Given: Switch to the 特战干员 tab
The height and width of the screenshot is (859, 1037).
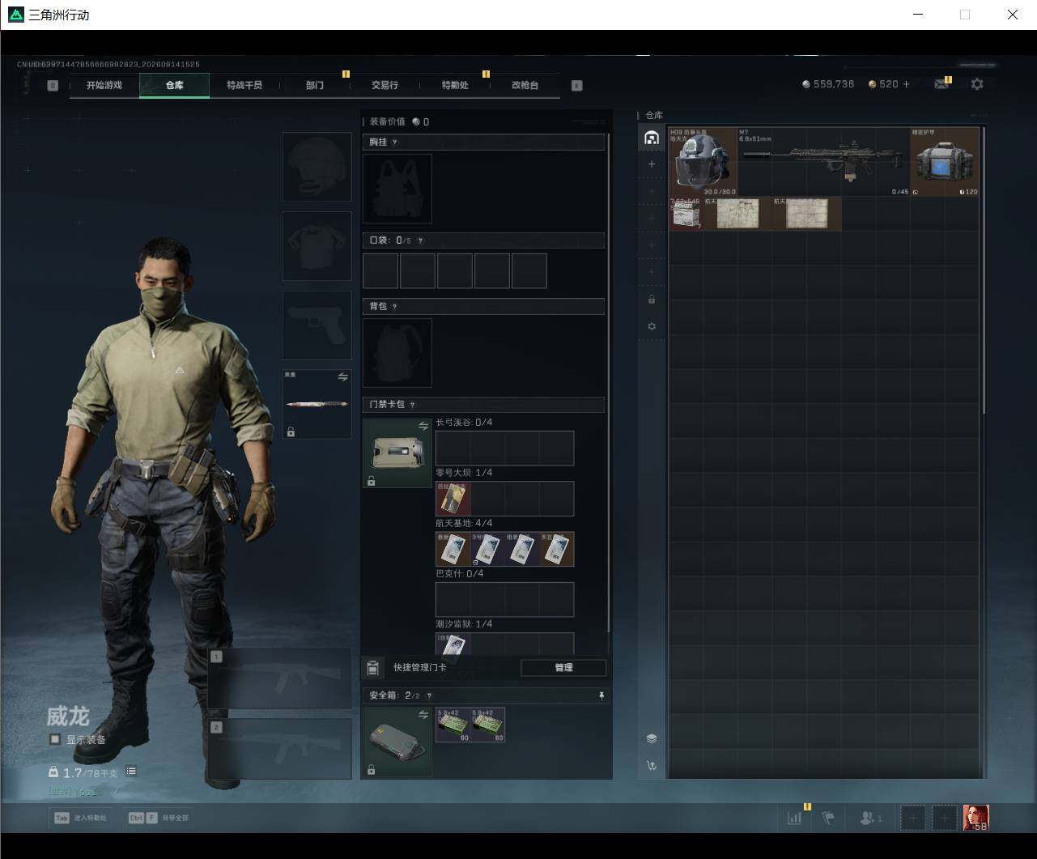Looking at the screenshot, I should pos(244,85).
